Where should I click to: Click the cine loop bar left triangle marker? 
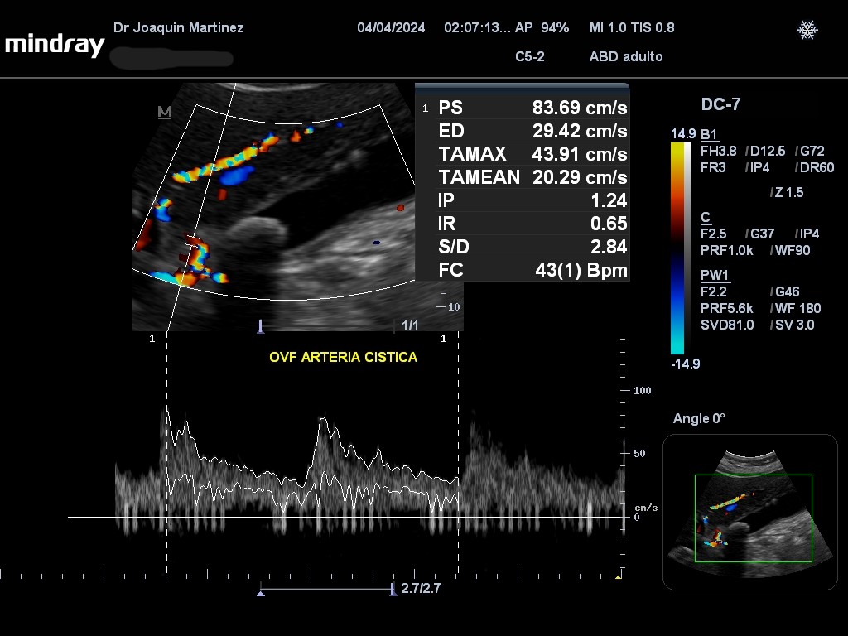point(261,593)
